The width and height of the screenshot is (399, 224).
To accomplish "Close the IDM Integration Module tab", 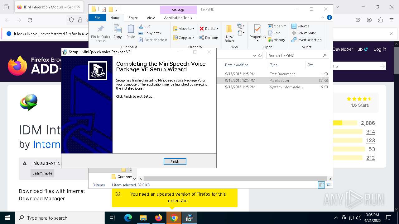I will tap(79, 7).
